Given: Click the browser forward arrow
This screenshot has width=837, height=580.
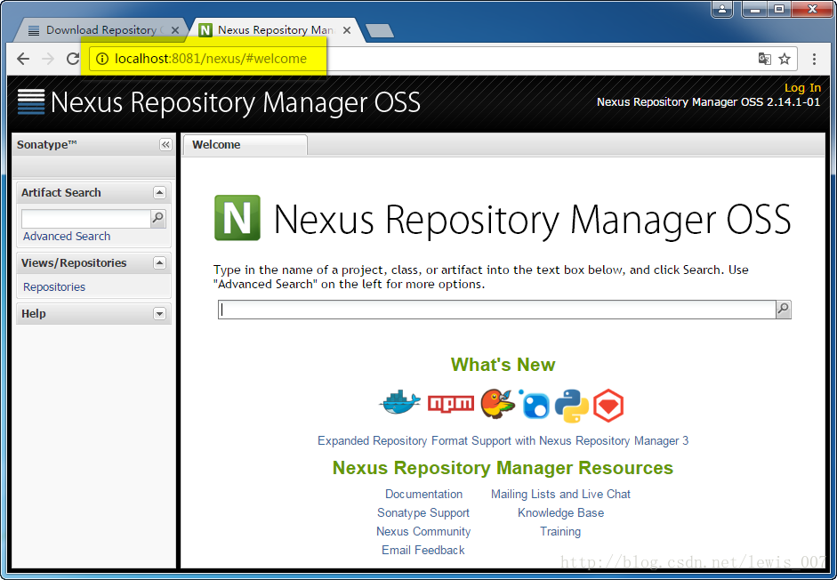Looking at the screenshot, I should coord(48,58).
